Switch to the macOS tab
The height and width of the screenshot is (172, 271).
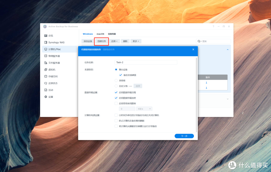[100, 34]
